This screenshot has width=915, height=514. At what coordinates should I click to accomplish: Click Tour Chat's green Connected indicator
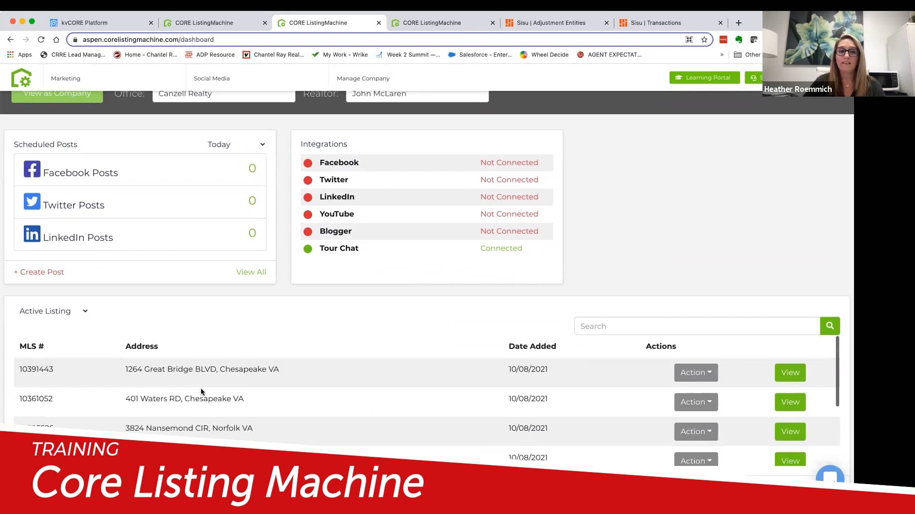point(308,248)
